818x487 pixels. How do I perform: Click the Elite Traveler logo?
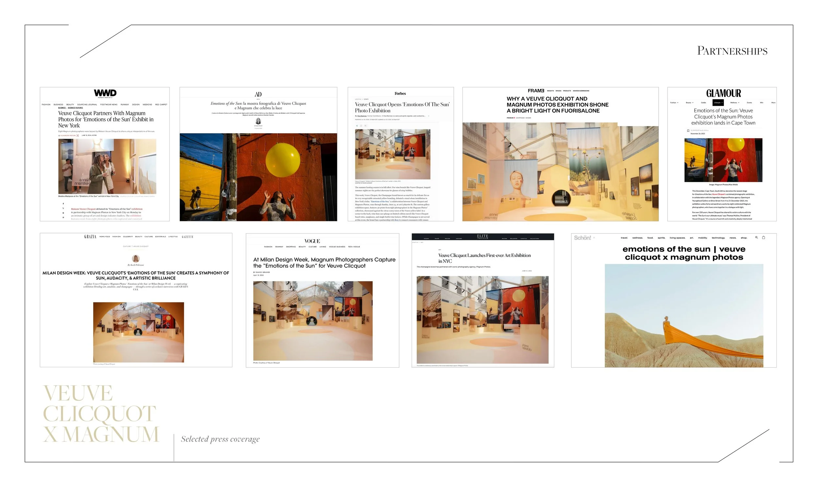click(x=483, y=236)
